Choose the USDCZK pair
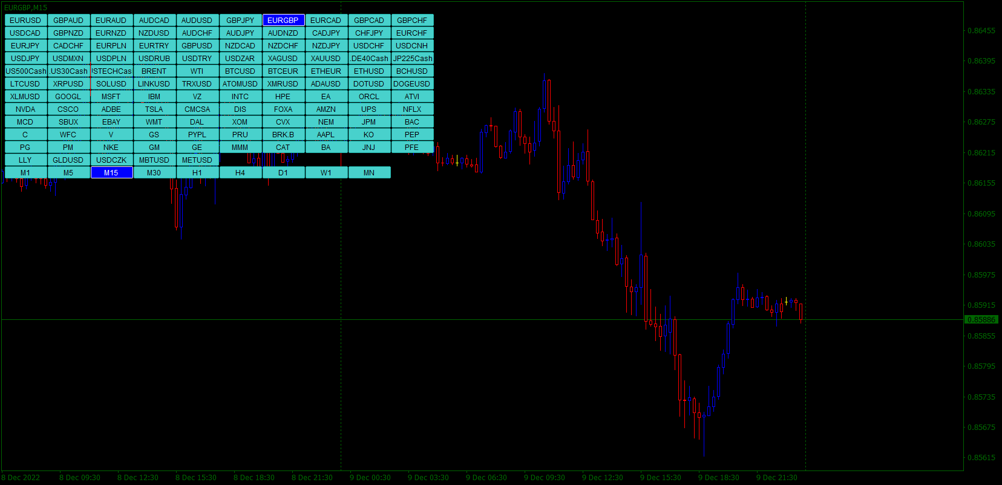The height and width of the screenshot is (485, 1002). (x=111, y=160)
